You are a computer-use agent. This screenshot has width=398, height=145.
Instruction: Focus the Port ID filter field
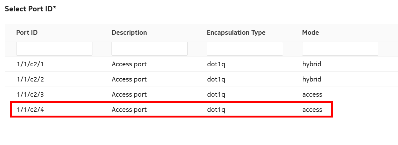[x=54, y=49]
